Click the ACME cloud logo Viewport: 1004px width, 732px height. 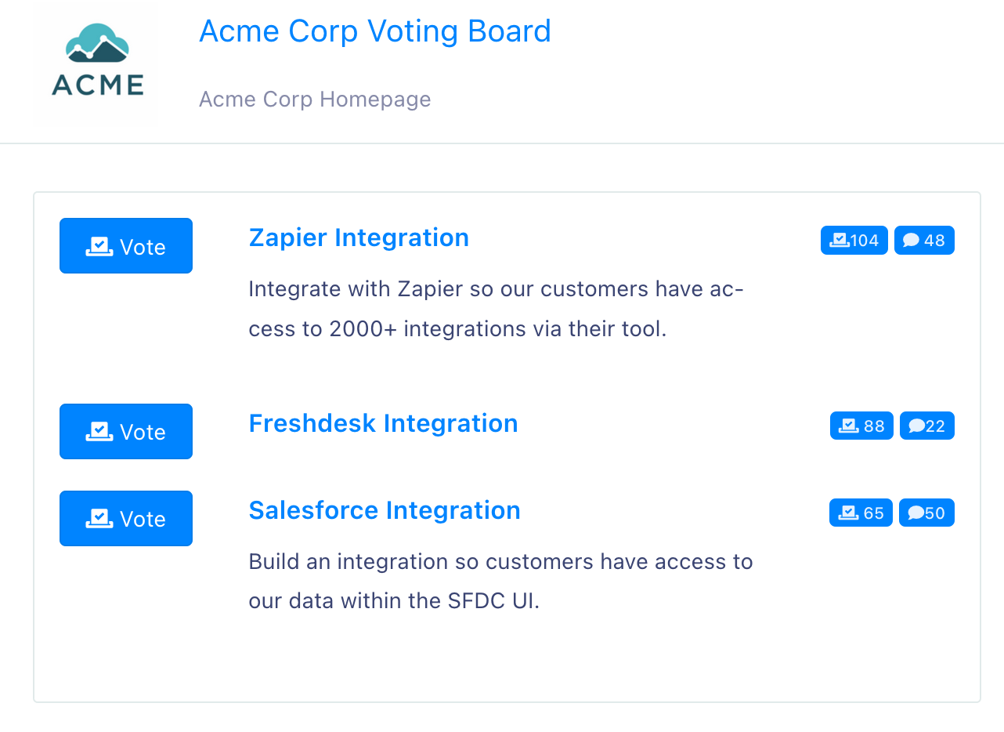(x=98, y=61)
